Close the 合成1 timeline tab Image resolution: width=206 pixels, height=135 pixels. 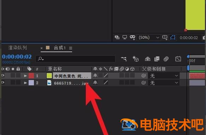(x=41, y=48)
